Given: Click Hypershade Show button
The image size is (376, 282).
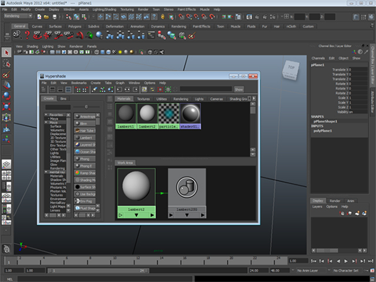Looking at the screenshot, I should click(239, 89).
